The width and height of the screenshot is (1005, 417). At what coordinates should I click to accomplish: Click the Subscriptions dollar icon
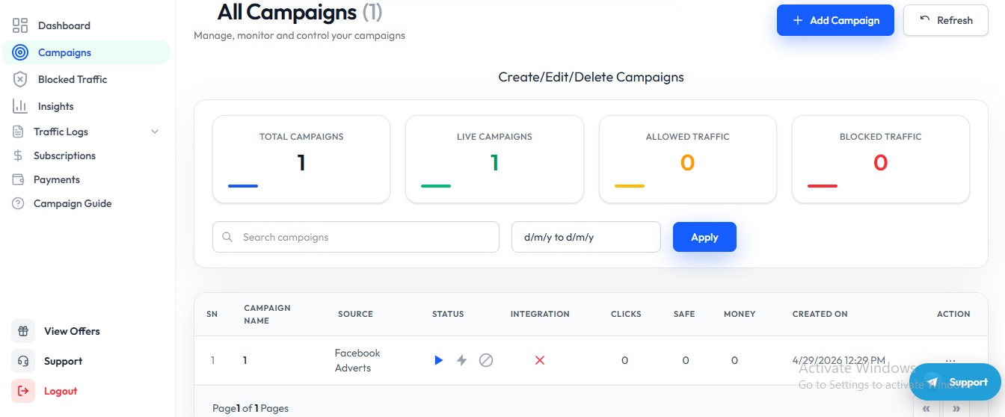[18, 155]
